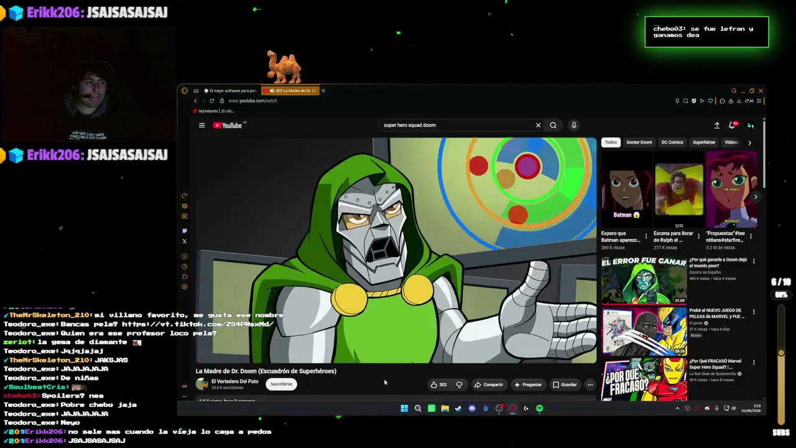Open options for 'Espero que Batman aparezca' short
The height and width of the screenshot is (448, 796).
(646, 236)
